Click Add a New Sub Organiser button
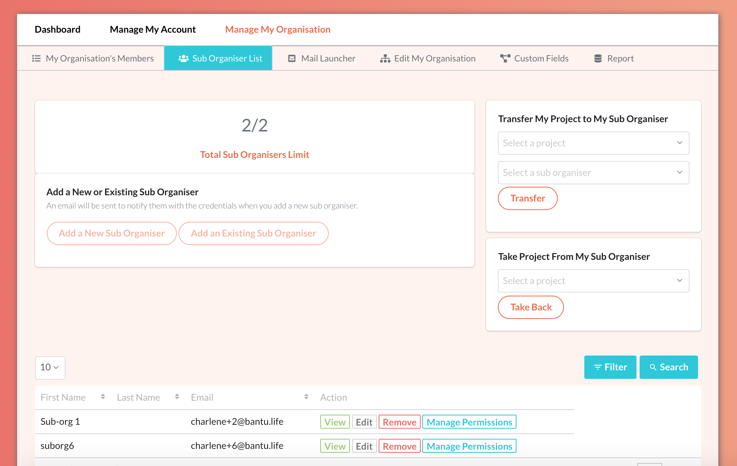The width and height of the screenshot is (737, 466). point(112,233)
